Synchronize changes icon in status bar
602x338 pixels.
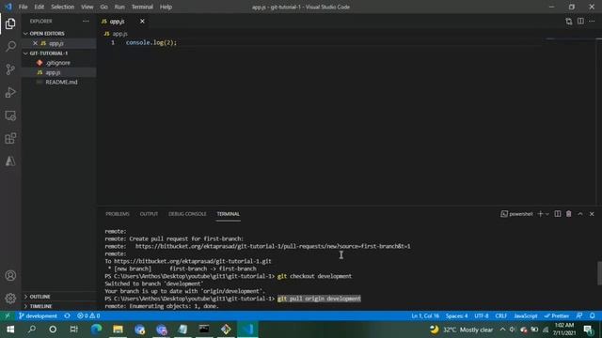67,315
